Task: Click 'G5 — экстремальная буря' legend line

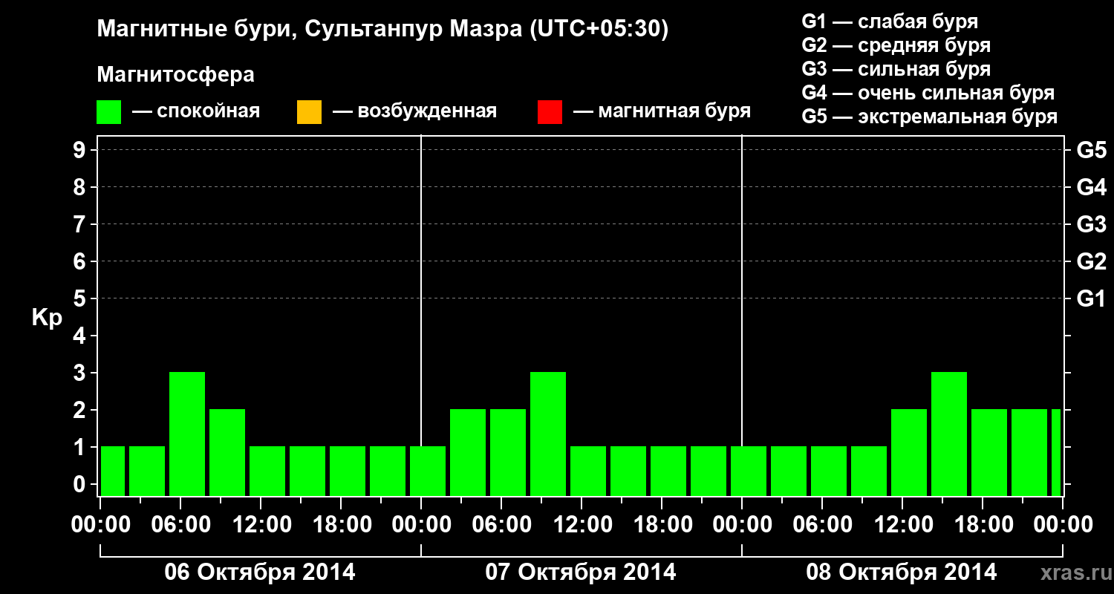Action: pos(930,117)
